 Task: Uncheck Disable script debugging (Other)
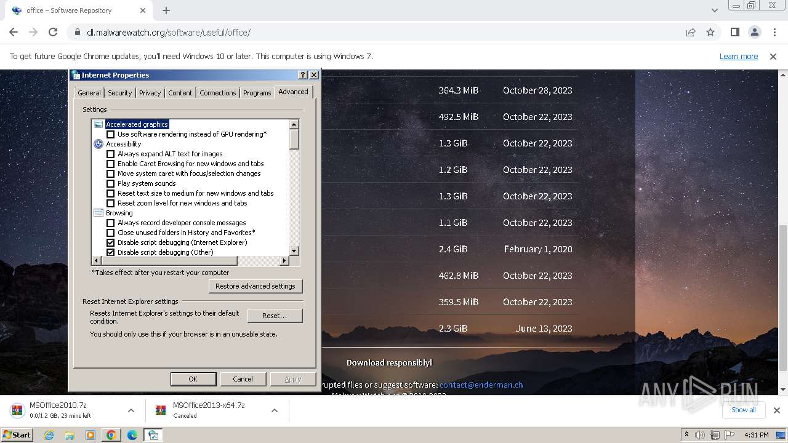pos(111,252)
